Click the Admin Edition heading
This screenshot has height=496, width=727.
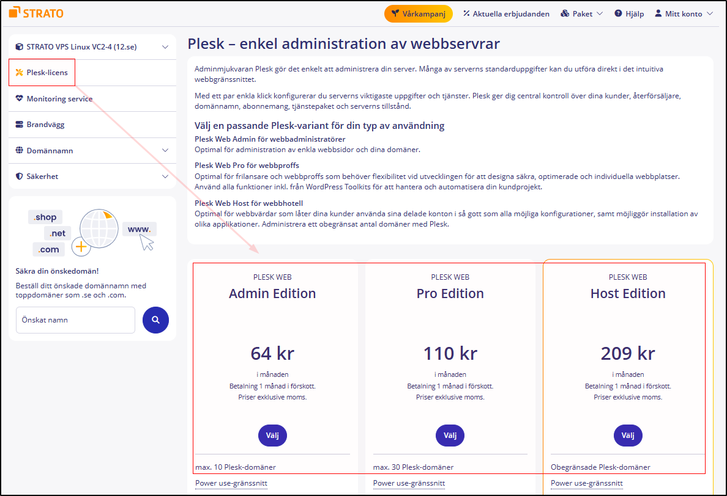tap(272, 293)
